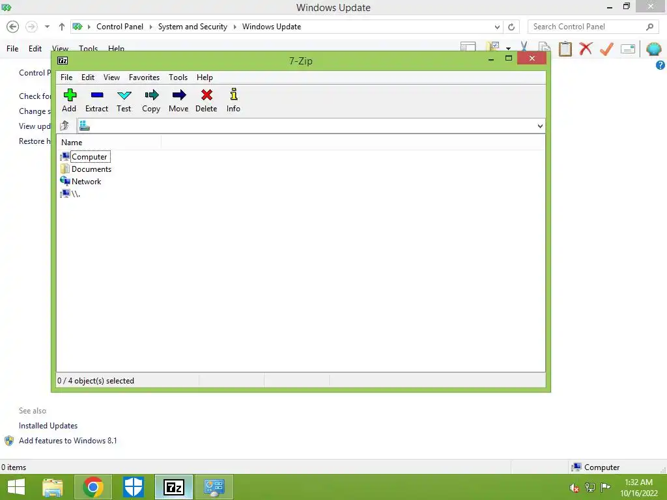The image size is (667, 500).
Task: Click the Delete red X icon in 7-Zip
Action: (206, 100)
